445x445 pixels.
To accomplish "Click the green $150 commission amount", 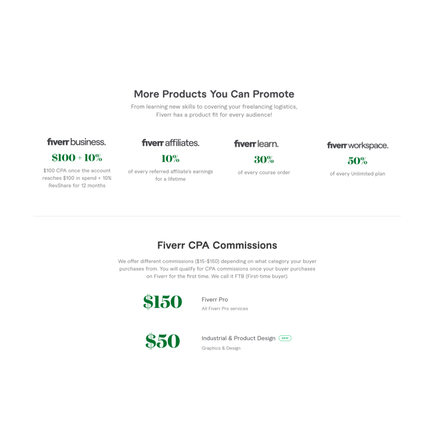I will [163, 301].
